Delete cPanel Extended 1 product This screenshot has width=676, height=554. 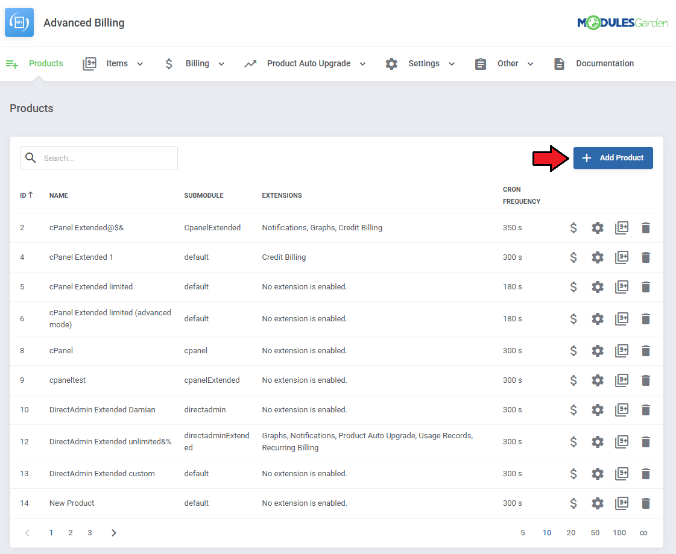coord(645,257)
